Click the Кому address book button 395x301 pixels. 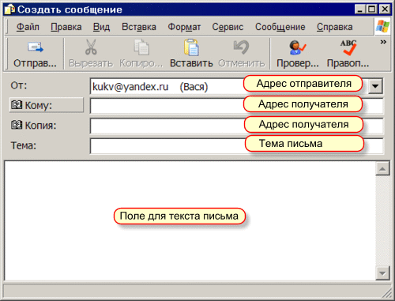tap(47, 105)
